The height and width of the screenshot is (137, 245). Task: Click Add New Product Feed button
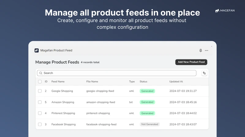(x=191, y=62)
